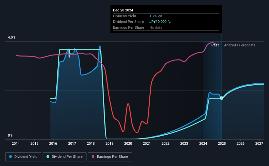This screenshot has height=166, width=269.
Task: Click the 'Past' label on the chart
Action: 215,45
